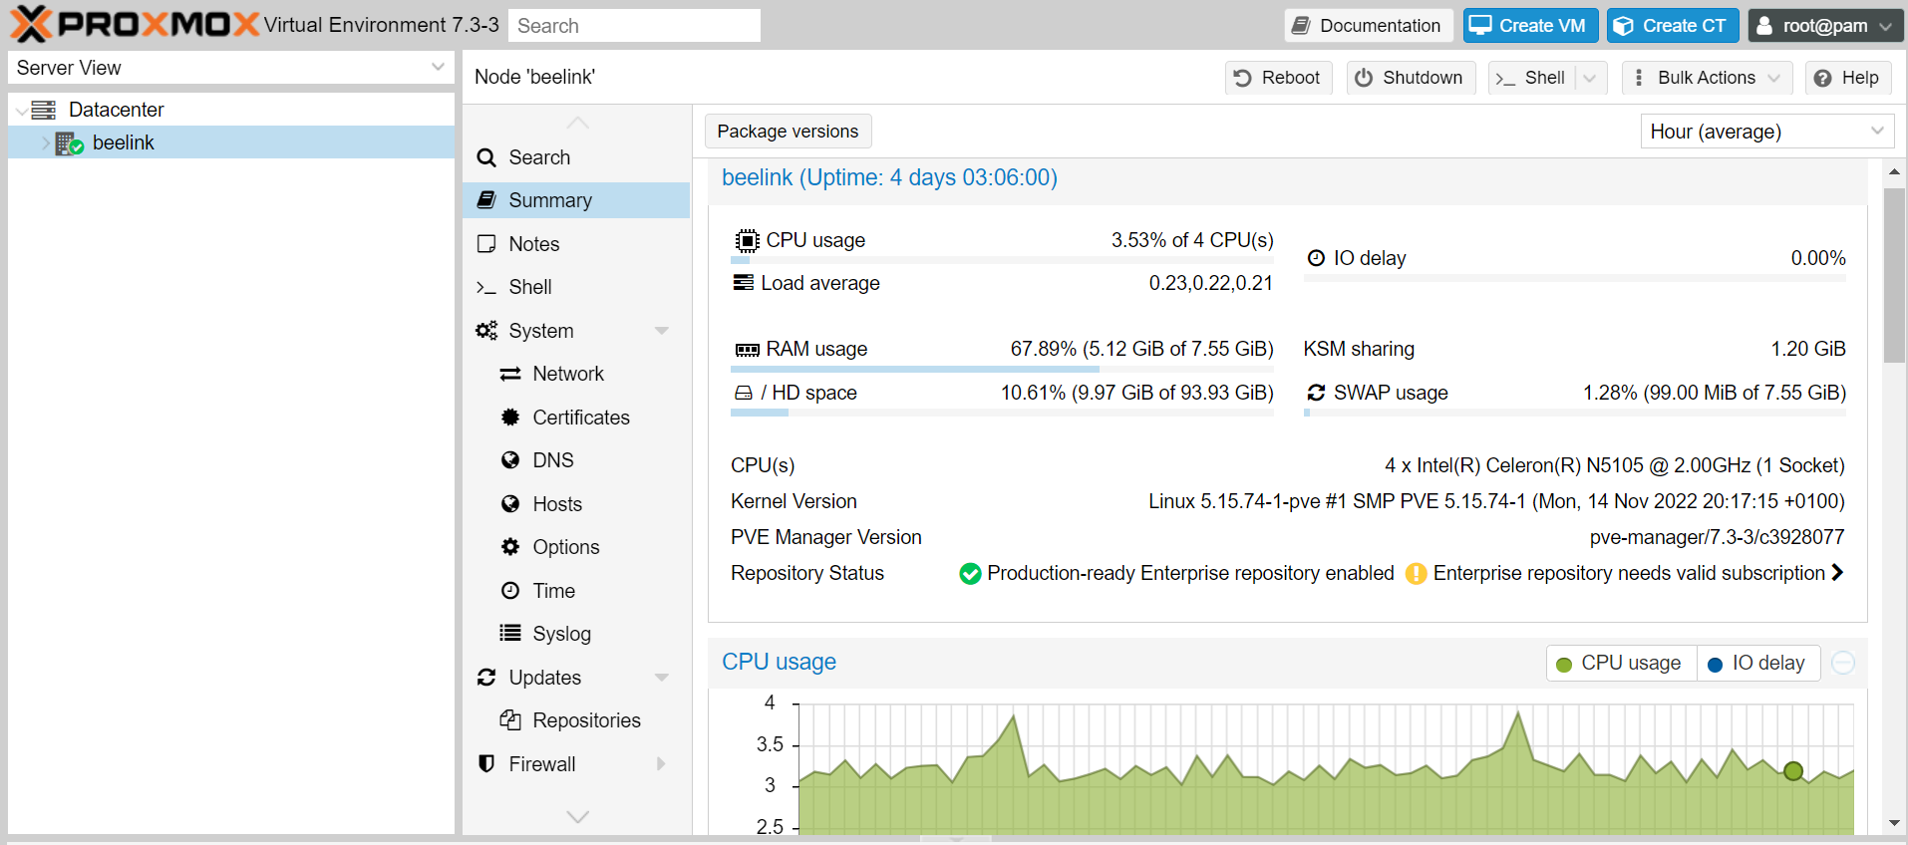Collapse the System submenu arrow
Viewport: 1908px width, 845px height.
click(661, 331)
